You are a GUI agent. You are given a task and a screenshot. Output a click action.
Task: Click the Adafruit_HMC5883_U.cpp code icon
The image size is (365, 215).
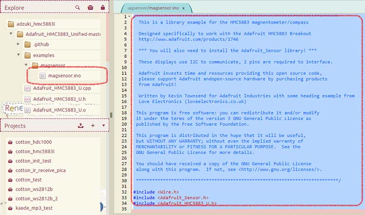(x=27, y=88)
